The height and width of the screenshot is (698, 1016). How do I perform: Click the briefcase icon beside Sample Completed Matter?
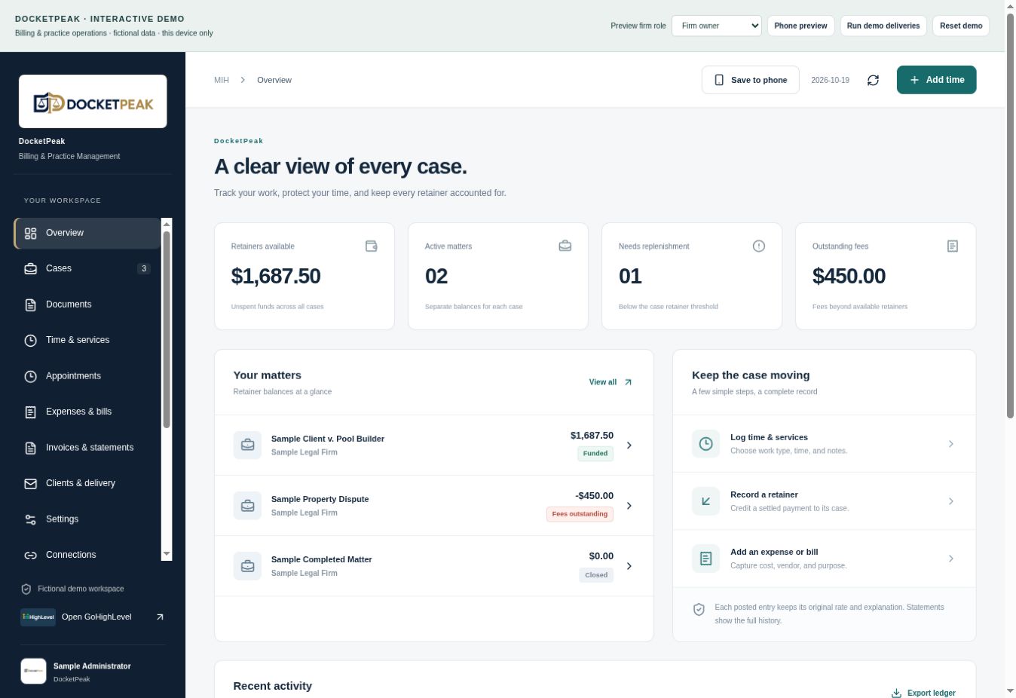(x=247, y=566)
